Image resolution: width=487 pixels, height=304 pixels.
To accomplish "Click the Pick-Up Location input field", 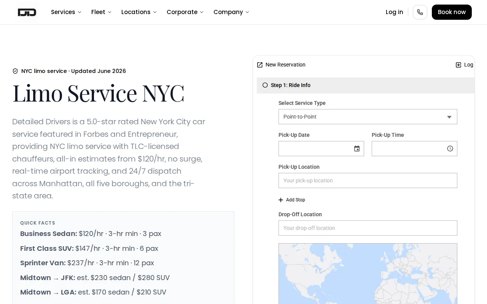I will coord(368,180).
